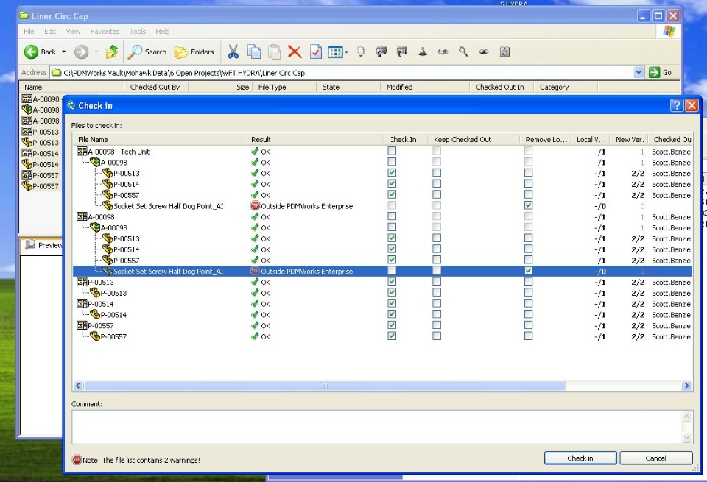Select the A-00098 - Tech Unit row
The image size is (707, 482).
click(382, 152)
